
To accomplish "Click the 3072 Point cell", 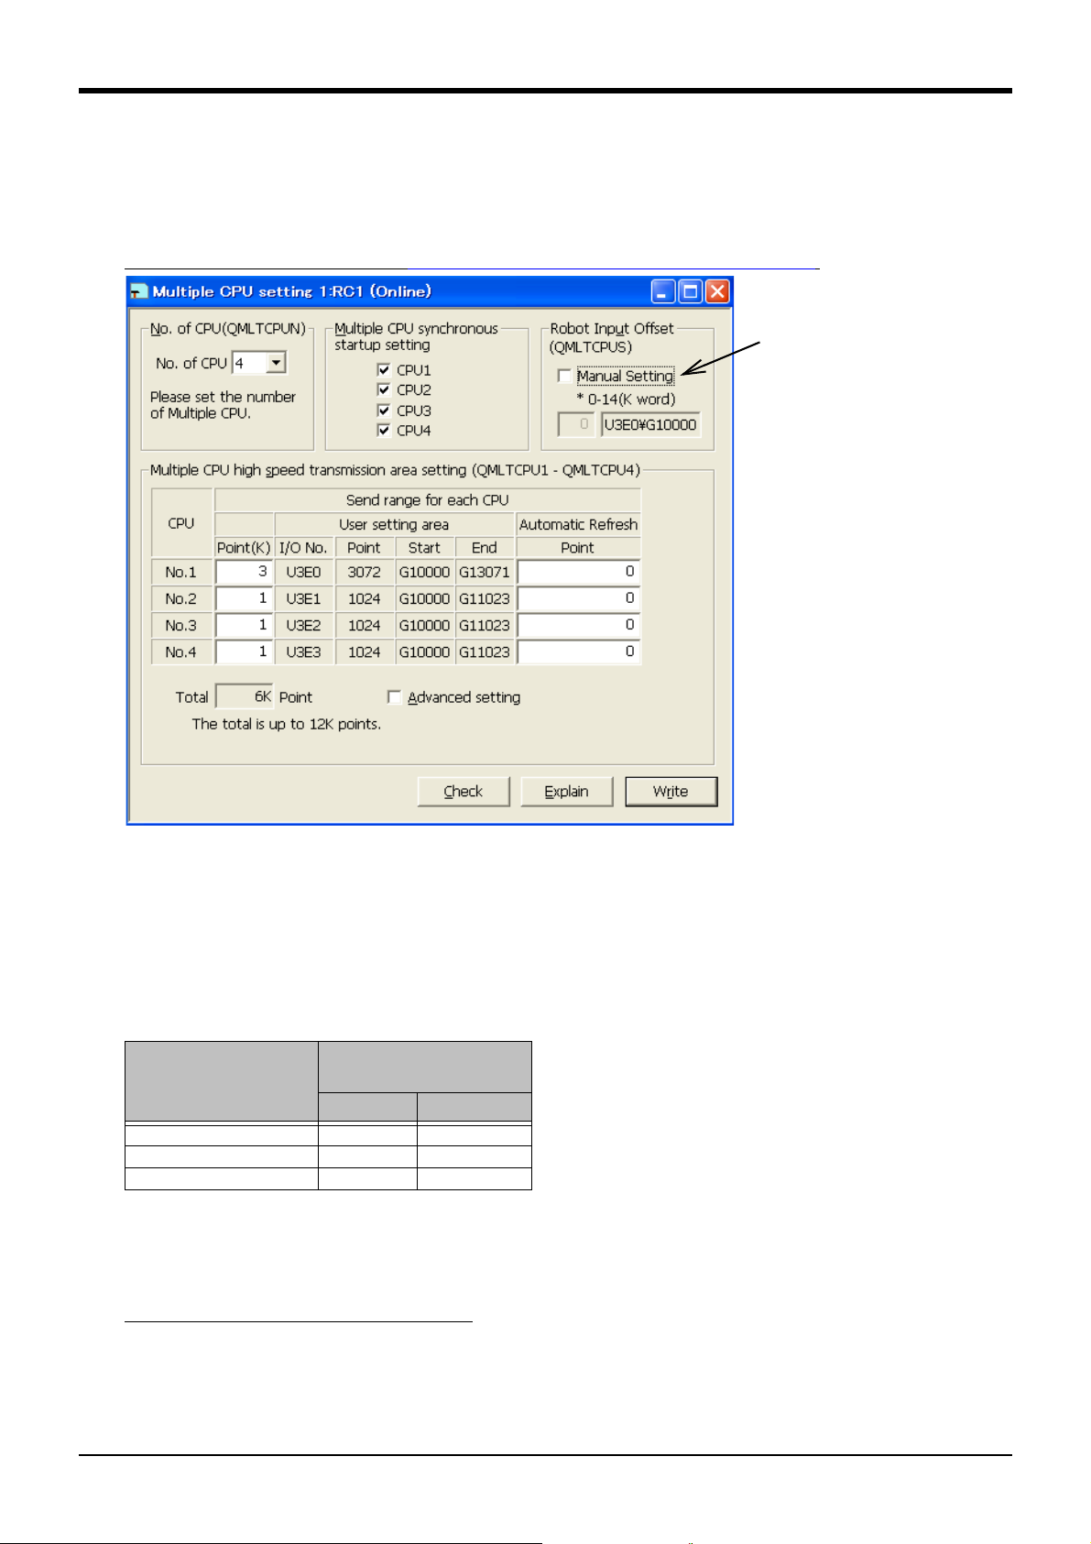I will click(365, 572).
